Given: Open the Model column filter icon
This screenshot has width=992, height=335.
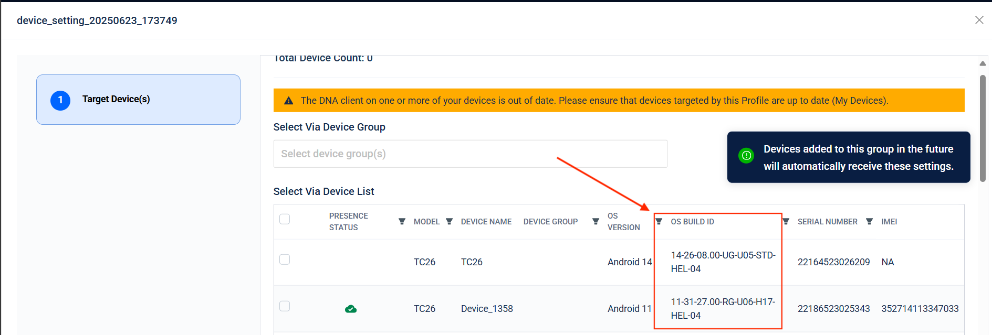Looking at the screenshot, I should tap(449, 222).
